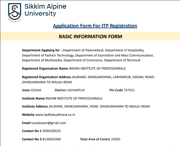Click the tutulassam@gmail.com email address
The height and width of the screenshot is (146, 180).
[x=48, y=123]
